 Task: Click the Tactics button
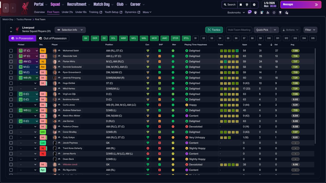214,30
